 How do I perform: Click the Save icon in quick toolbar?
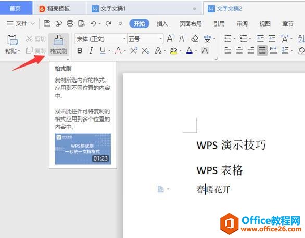pos(47,23)
